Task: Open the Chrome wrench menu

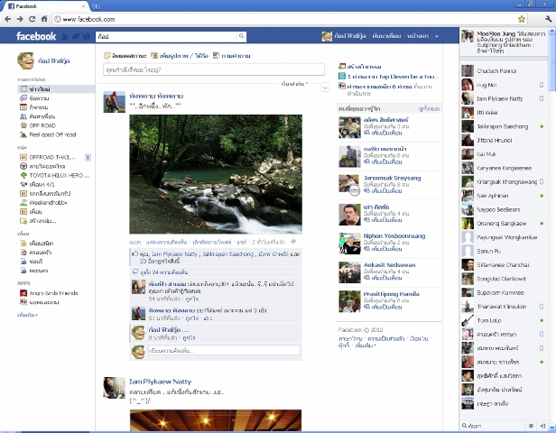Action: [x=543, y=18]
